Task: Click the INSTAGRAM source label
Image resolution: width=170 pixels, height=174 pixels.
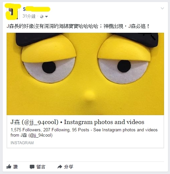Action: coord(22,143)
